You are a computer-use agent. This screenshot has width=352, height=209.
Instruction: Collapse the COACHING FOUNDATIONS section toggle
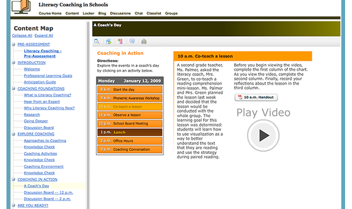14,89
